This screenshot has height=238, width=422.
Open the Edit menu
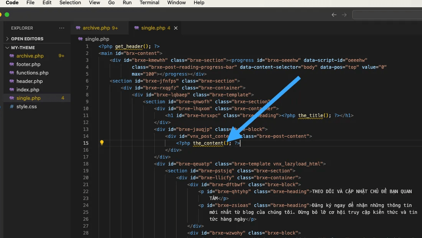point(47,3)
